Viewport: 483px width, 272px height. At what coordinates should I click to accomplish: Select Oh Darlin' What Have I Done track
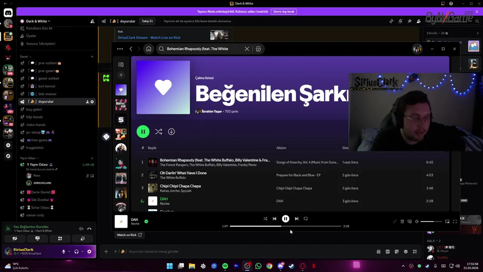pyautogui.click(x=183, y=173)
